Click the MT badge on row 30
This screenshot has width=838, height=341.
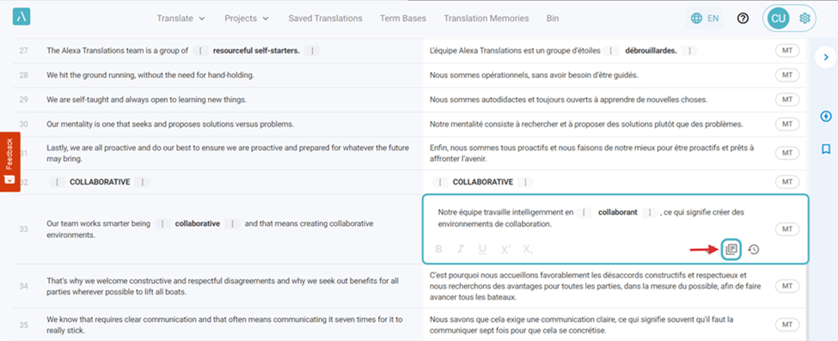click(787, 124)
